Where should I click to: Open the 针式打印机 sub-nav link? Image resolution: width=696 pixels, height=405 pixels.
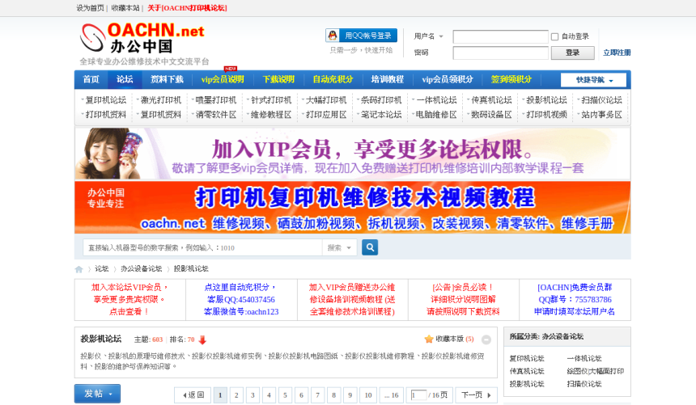(x=271, y=100)
